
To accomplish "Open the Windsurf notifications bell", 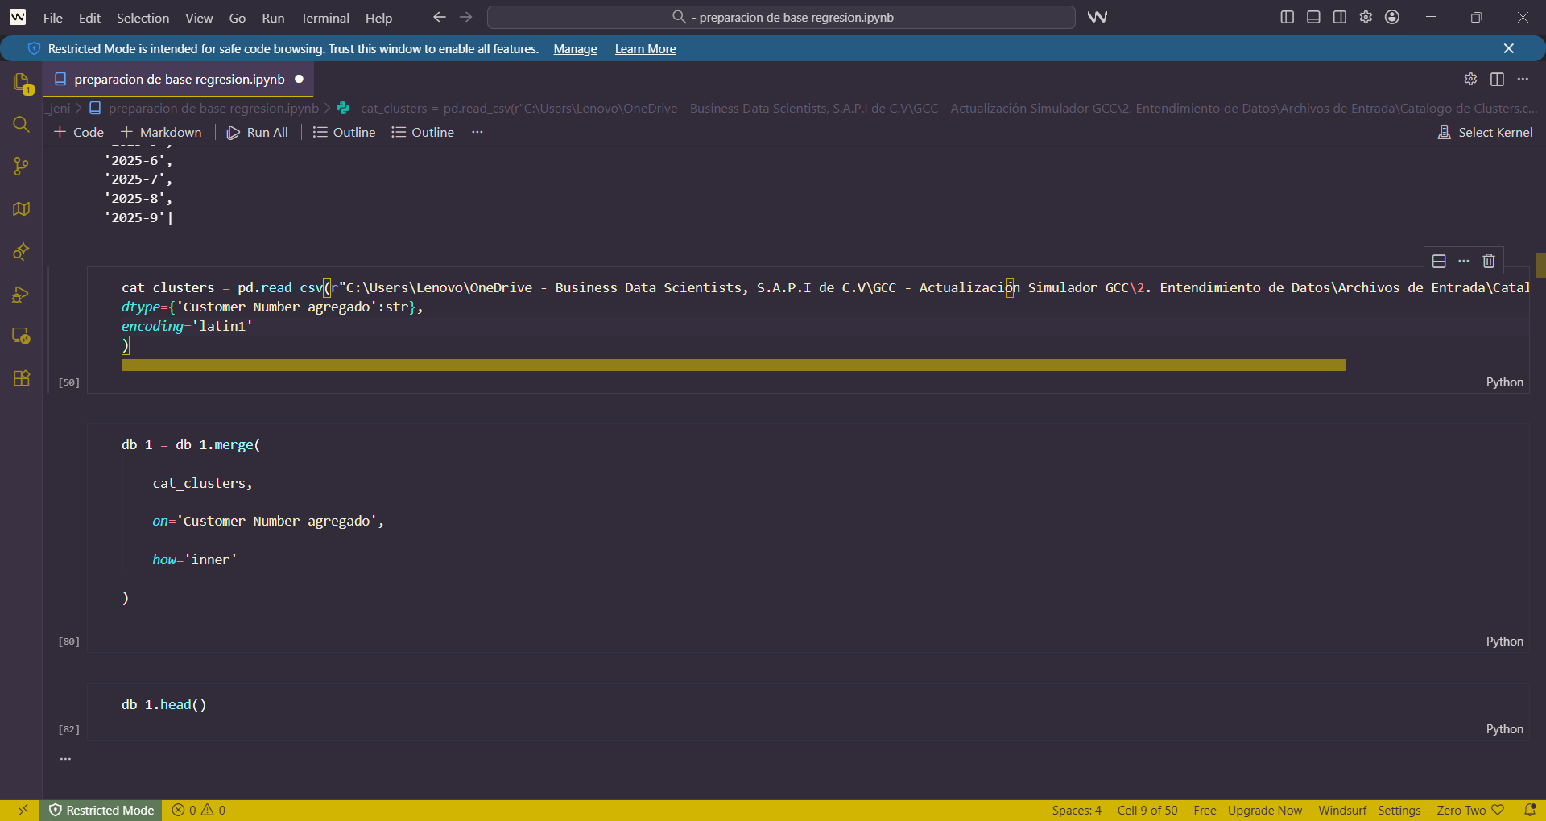I will tap(1530, 810).
